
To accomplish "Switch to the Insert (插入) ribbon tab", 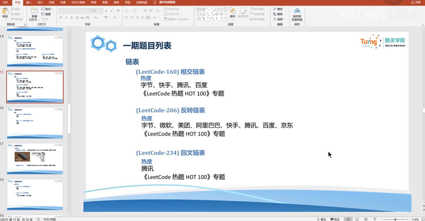I will point(29,2).
